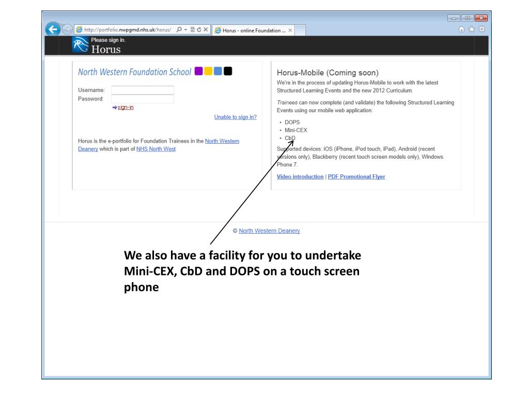529x397 pixels.
Task: Click the yellow square swatch
Action: (208, 71)
